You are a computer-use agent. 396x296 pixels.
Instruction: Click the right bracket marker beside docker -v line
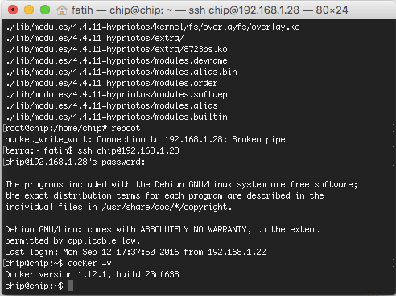point(394,263)
